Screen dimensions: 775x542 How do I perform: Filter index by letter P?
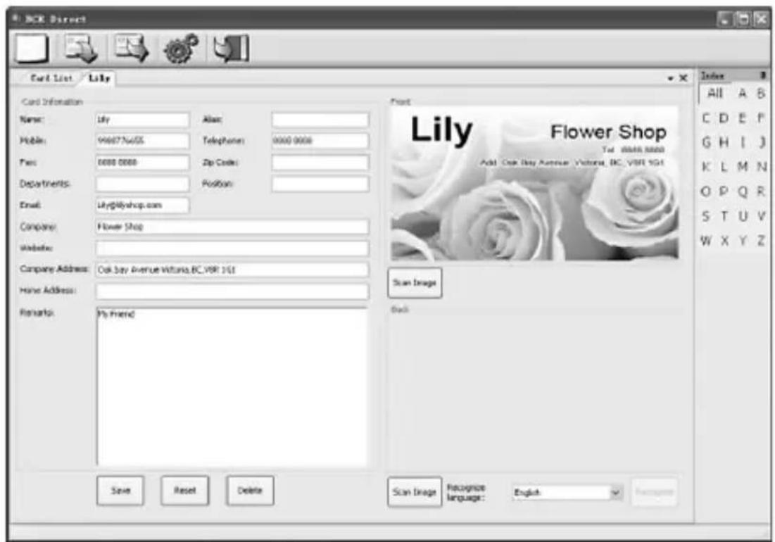724,191
